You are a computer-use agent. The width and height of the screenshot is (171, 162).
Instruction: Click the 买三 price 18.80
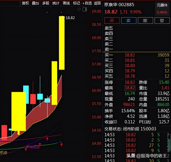click(x=130, y=66)
